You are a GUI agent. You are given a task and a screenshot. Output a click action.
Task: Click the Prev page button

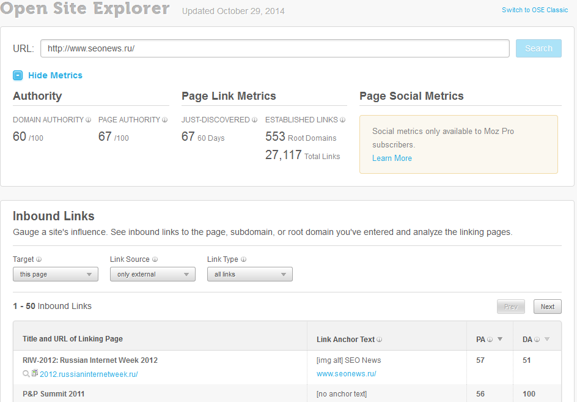click(x=511, y=307)
